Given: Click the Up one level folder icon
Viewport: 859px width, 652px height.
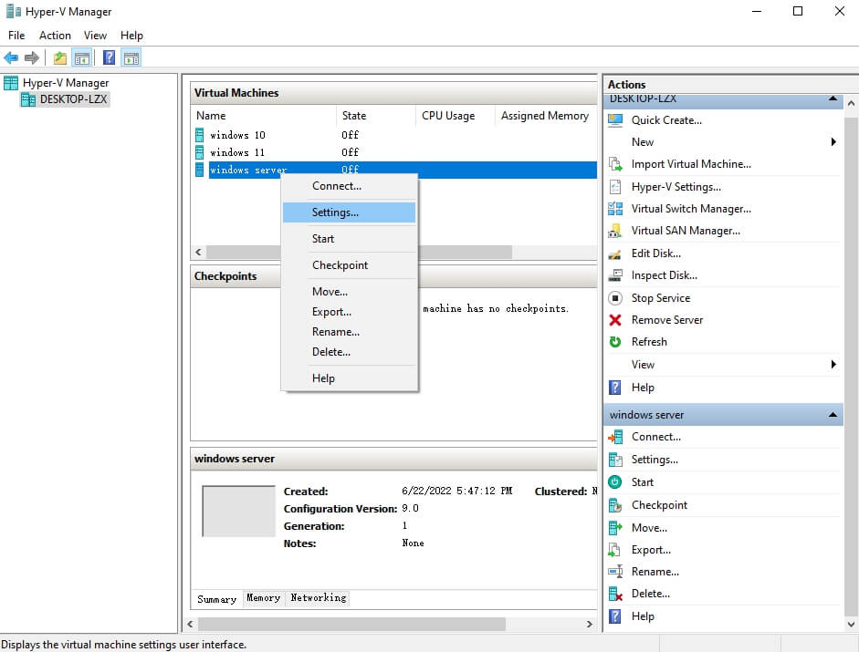Looking at the screenshot, I should coord(59,57).
